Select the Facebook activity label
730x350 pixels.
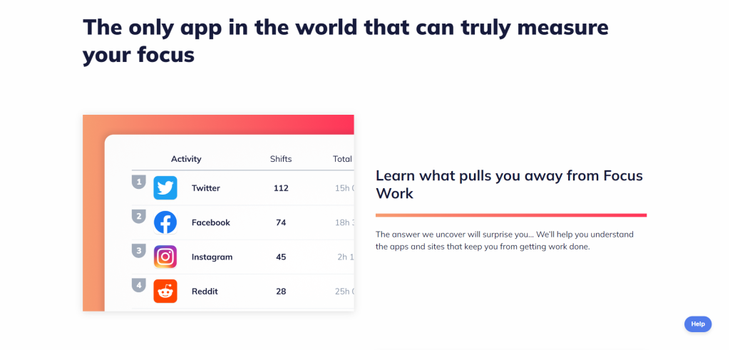tap(211, 222)
